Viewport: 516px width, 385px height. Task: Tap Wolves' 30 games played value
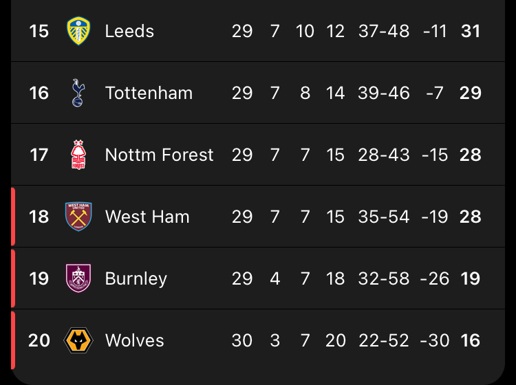tap(242, 340)
